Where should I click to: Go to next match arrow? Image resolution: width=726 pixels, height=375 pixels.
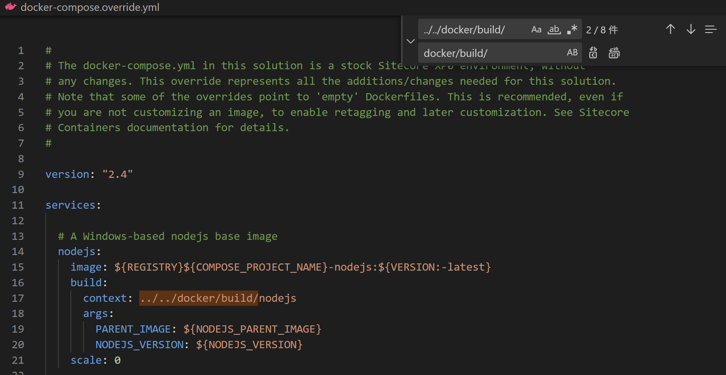pos(691,29)
